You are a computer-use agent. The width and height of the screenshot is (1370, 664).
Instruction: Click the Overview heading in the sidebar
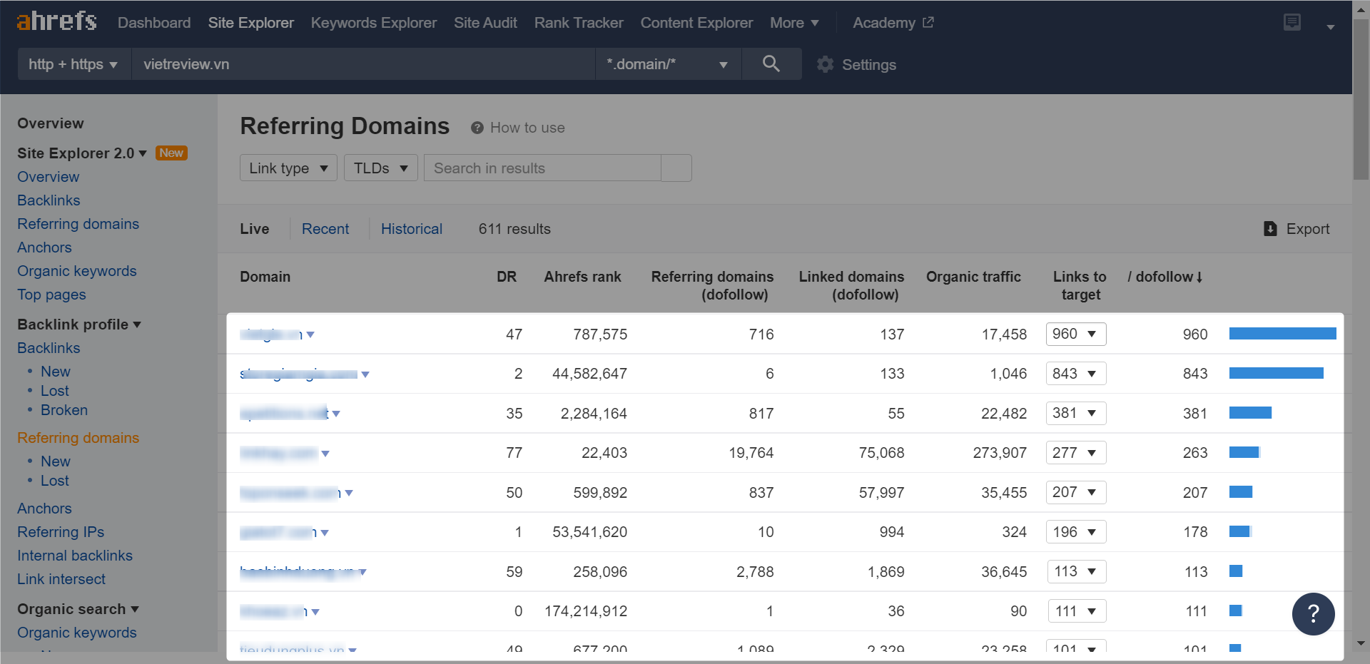pyautogui.click(x=51, y=123)
